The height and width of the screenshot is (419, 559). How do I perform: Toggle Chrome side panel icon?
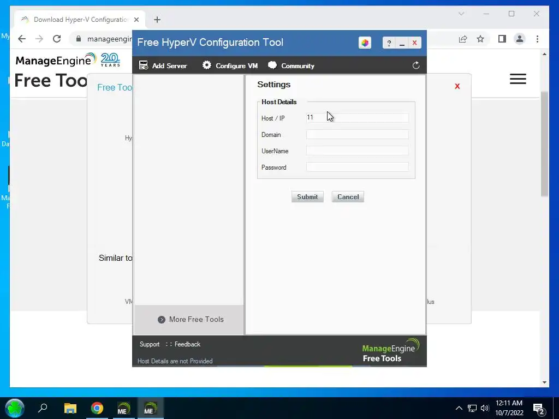click(x=502, y=39)
